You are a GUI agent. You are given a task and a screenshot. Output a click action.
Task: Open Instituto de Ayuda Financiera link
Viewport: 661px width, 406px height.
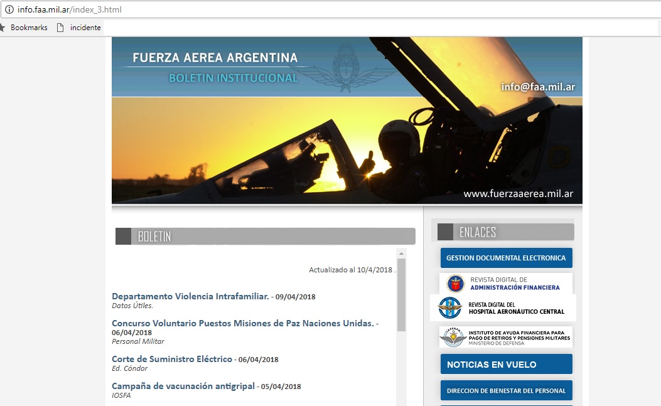506,337
